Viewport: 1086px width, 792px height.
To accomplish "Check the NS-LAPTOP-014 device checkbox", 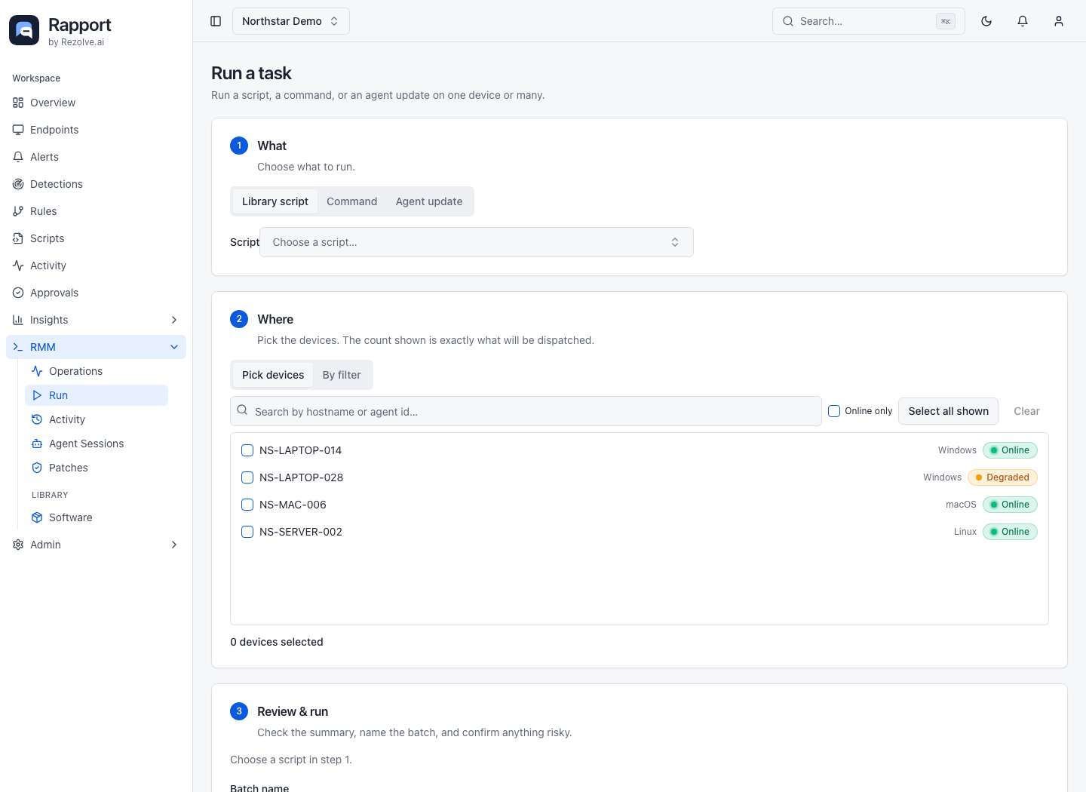I will point(247,450).
